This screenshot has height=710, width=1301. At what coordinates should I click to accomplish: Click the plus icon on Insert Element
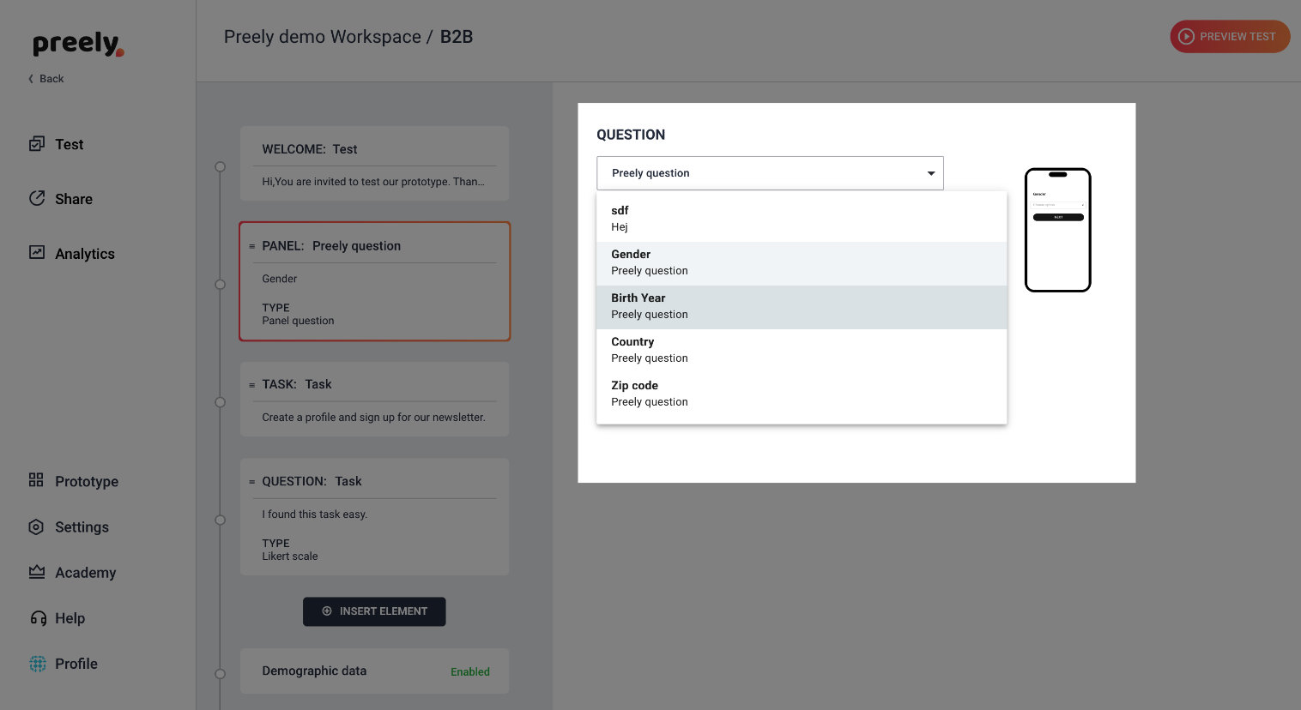pyautogui.click(x=327, y=611)
